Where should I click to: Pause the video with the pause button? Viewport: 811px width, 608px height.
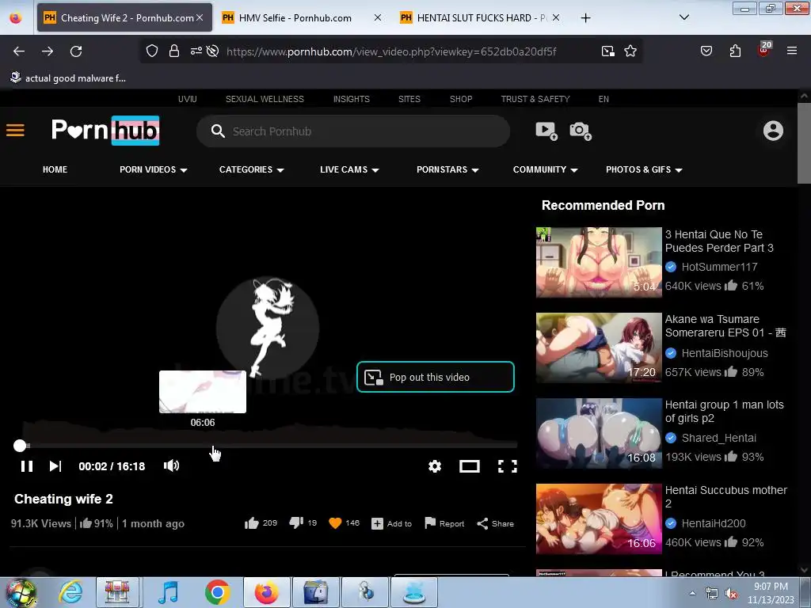(x=27, y=466)
